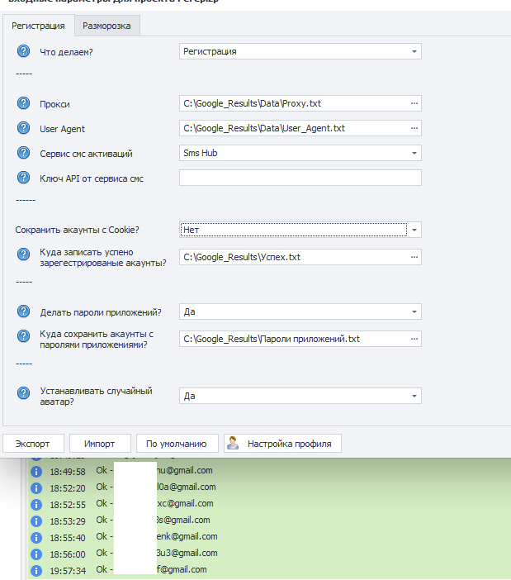
Task: Show help for User Agent field
Action: pyautogui.click(x=23, y=128)
